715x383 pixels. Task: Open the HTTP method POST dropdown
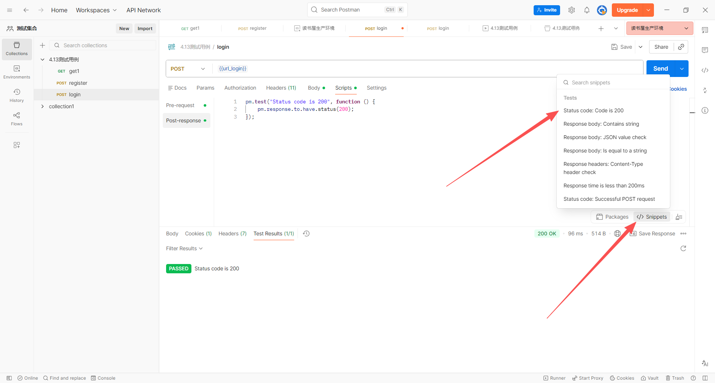188,69
